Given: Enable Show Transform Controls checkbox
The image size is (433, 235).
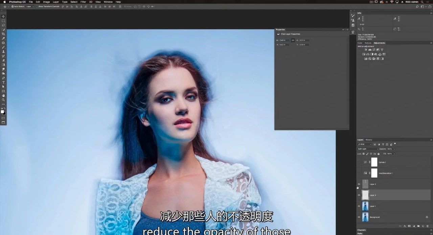Looking at the screenshot, I should pyautogui.click(x=37, y=6).
